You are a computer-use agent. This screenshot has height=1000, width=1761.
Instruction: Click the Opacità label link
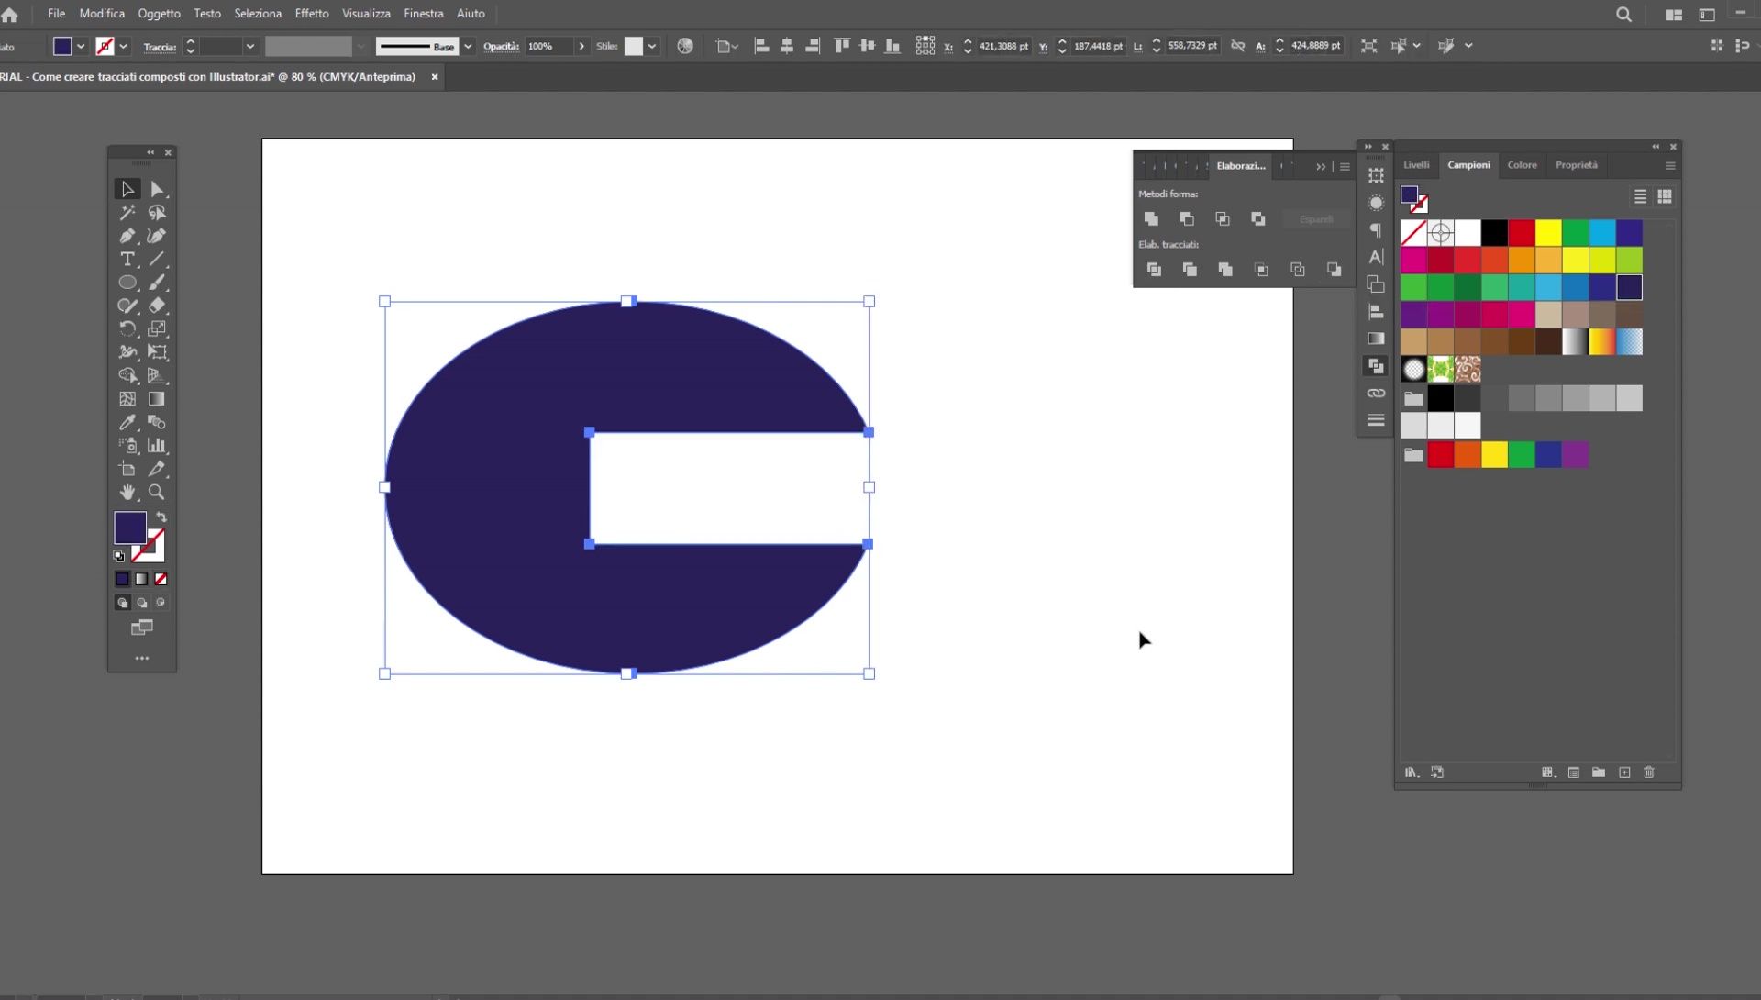coord(502,47)
